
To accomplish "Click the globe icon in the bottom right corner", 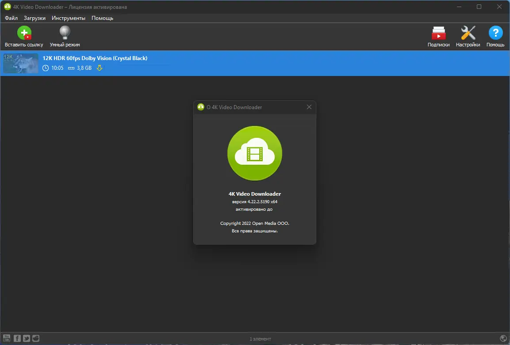I will [503, 338].
